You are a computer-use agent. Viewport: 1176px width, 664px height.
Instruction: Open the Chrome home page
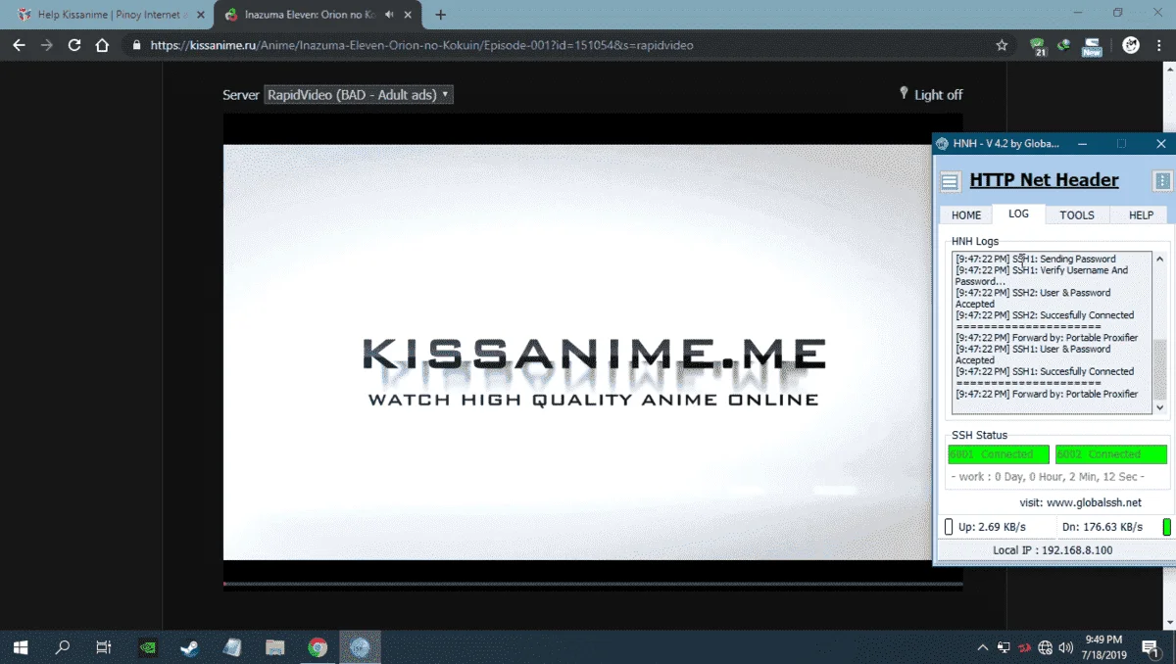(102, 45)
